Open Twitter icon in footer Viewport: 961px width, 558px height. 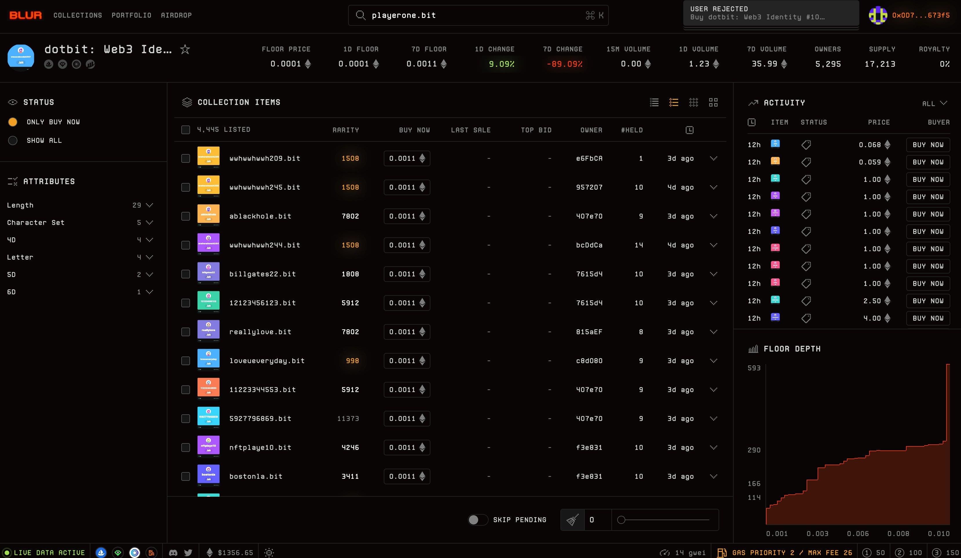pyautogui.click(x=188, y=553)
